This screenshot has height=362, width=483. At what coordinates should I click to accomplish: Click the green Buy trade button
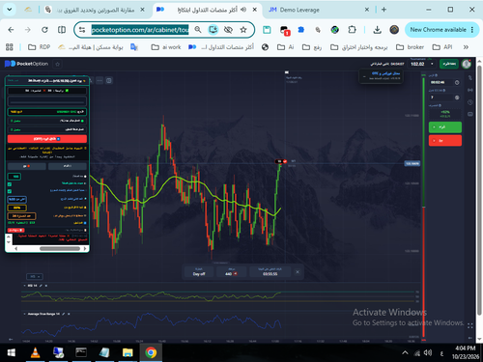coord(445,127)
